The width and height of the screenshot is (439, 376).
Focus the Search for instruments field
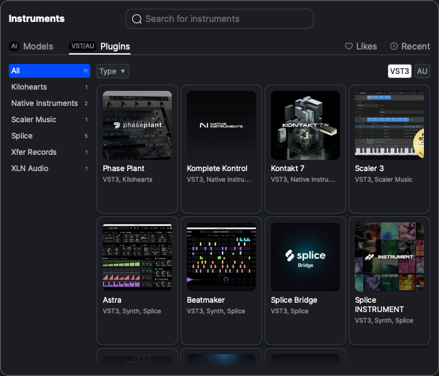point(219,19)
